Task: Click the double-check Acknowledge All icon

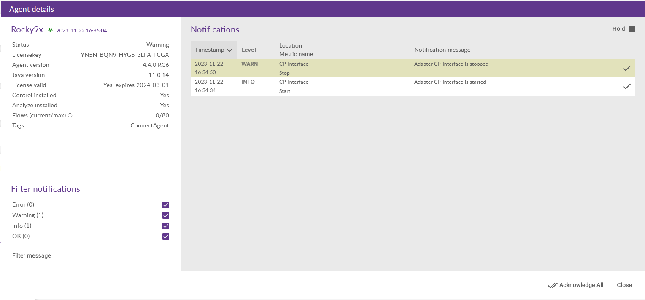Action: click(x=553, y=285)
